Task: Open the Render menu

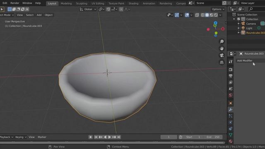Action: coord(15,3)
